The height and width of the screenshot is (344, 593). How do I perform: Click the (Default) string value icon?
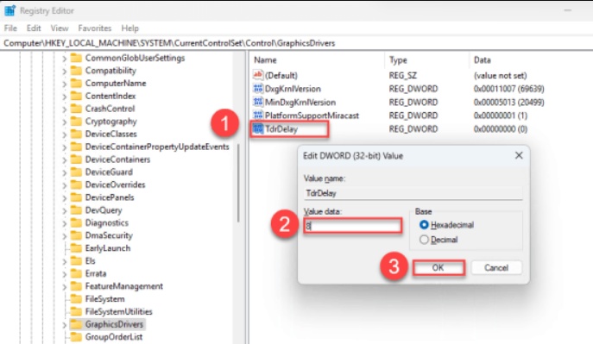(258, 75)
